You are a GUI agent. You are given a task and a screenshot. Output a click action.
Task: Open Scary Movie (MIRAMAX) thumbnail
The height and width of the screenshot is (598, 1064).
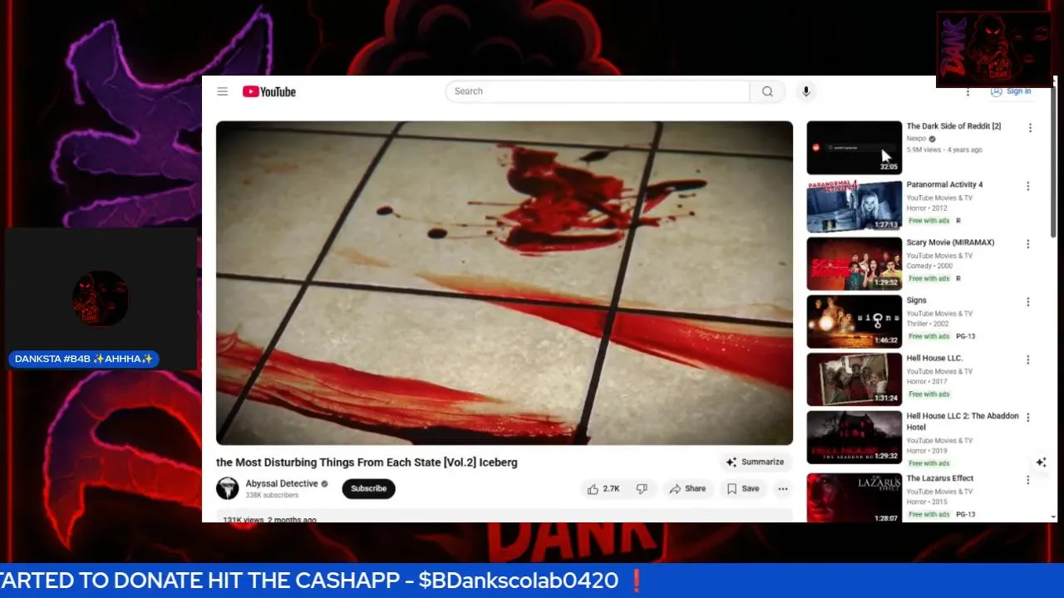[855, 264]
